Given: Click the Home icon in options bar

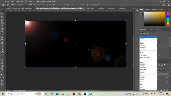Looking at the screenshot, I should click(3, 5).
